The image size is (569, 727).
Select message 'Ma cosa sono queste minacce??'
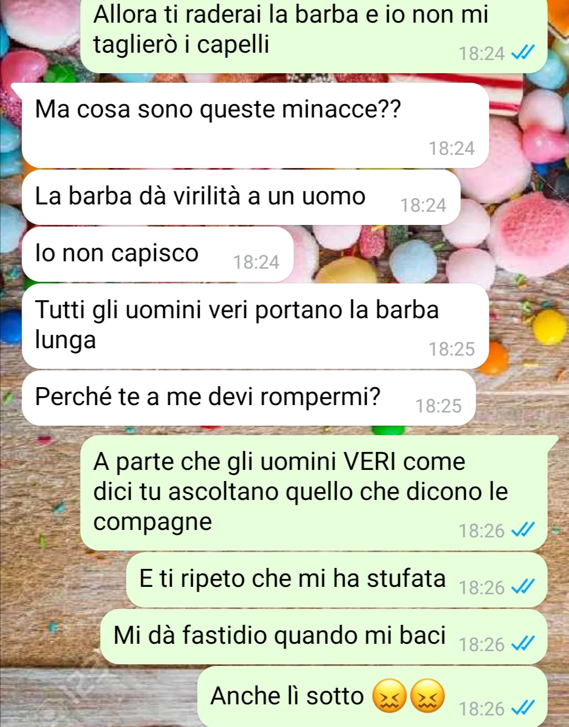pos(255,125)
